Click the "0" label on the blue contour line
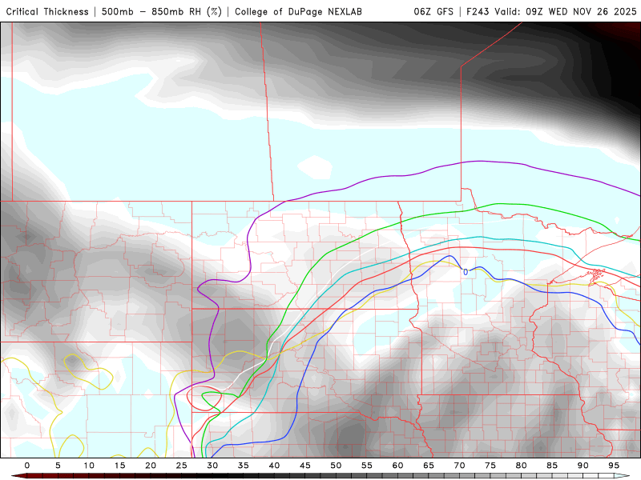Viewport: 641px width, 480px height. 466,271
